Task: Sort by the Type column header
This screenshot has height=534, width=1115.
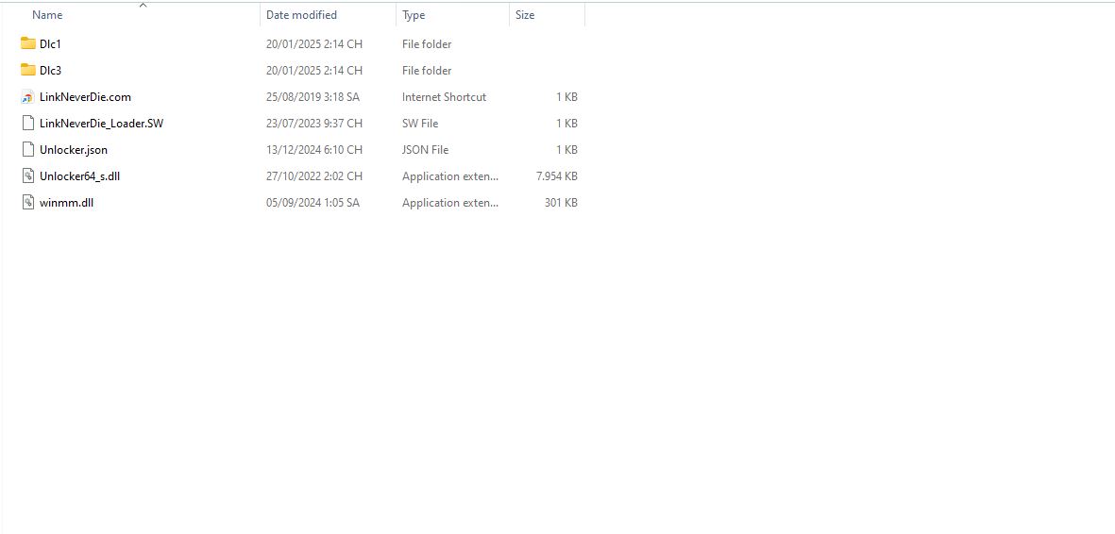Action: [x=414, y=15]
